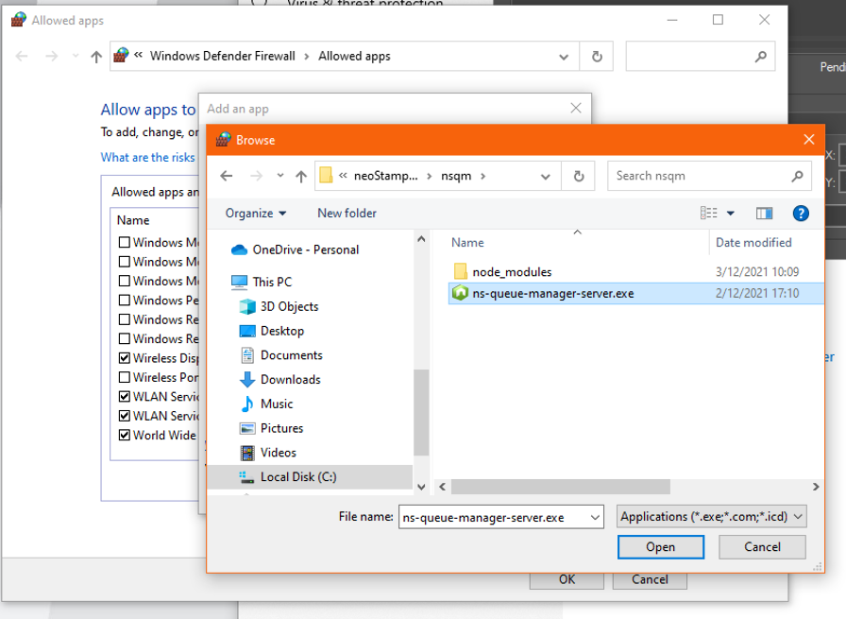Click the File name text field

[x=494, y=518]
